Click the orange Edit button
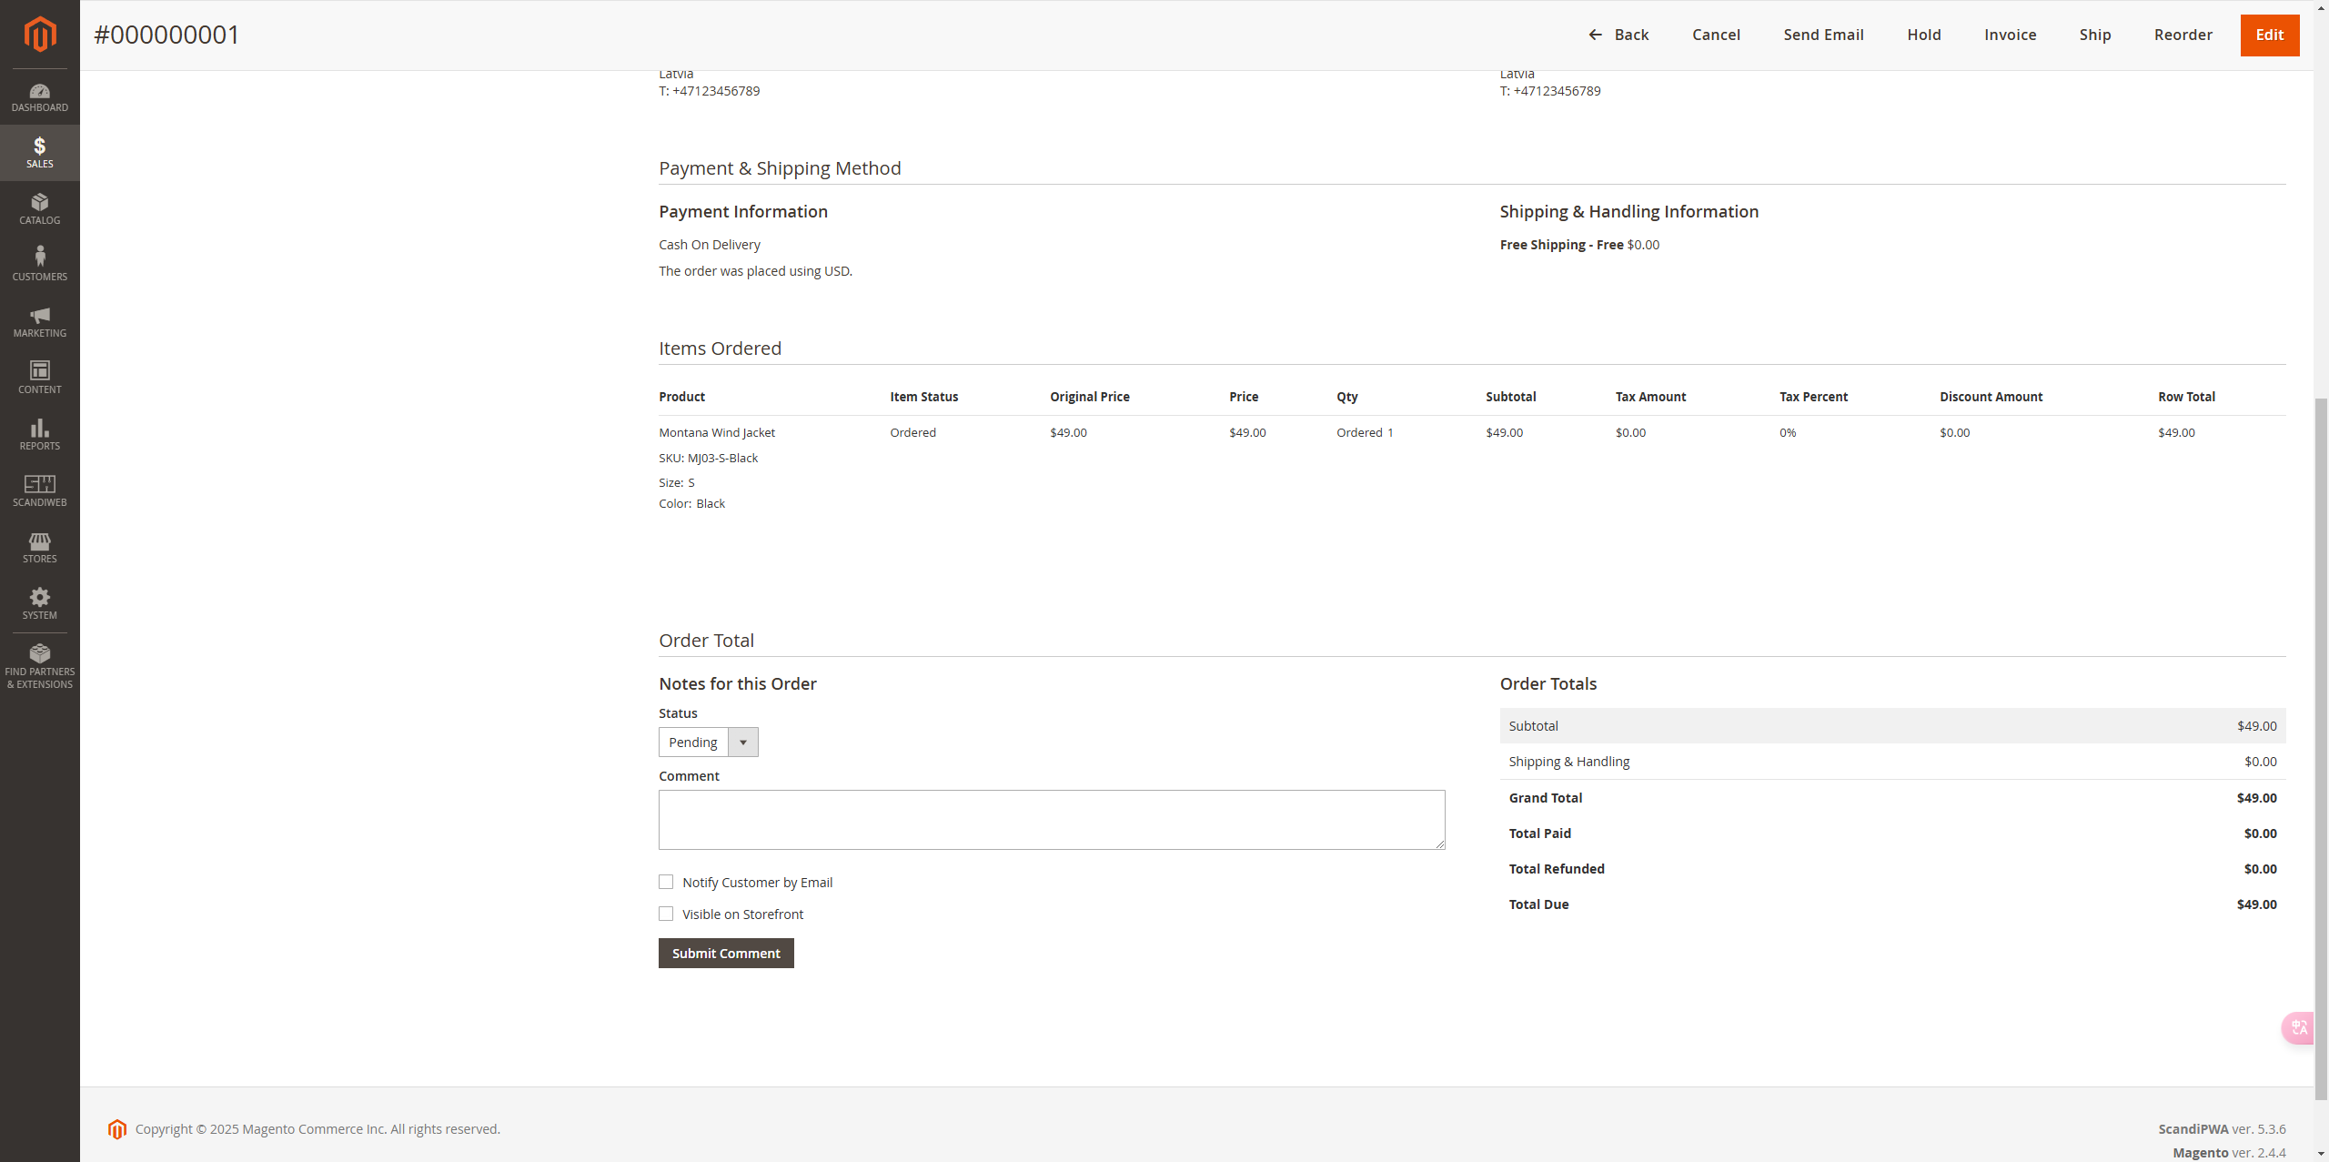Image resolution: width=2329 pixels, height=1162 pixels. point(2269,35)
